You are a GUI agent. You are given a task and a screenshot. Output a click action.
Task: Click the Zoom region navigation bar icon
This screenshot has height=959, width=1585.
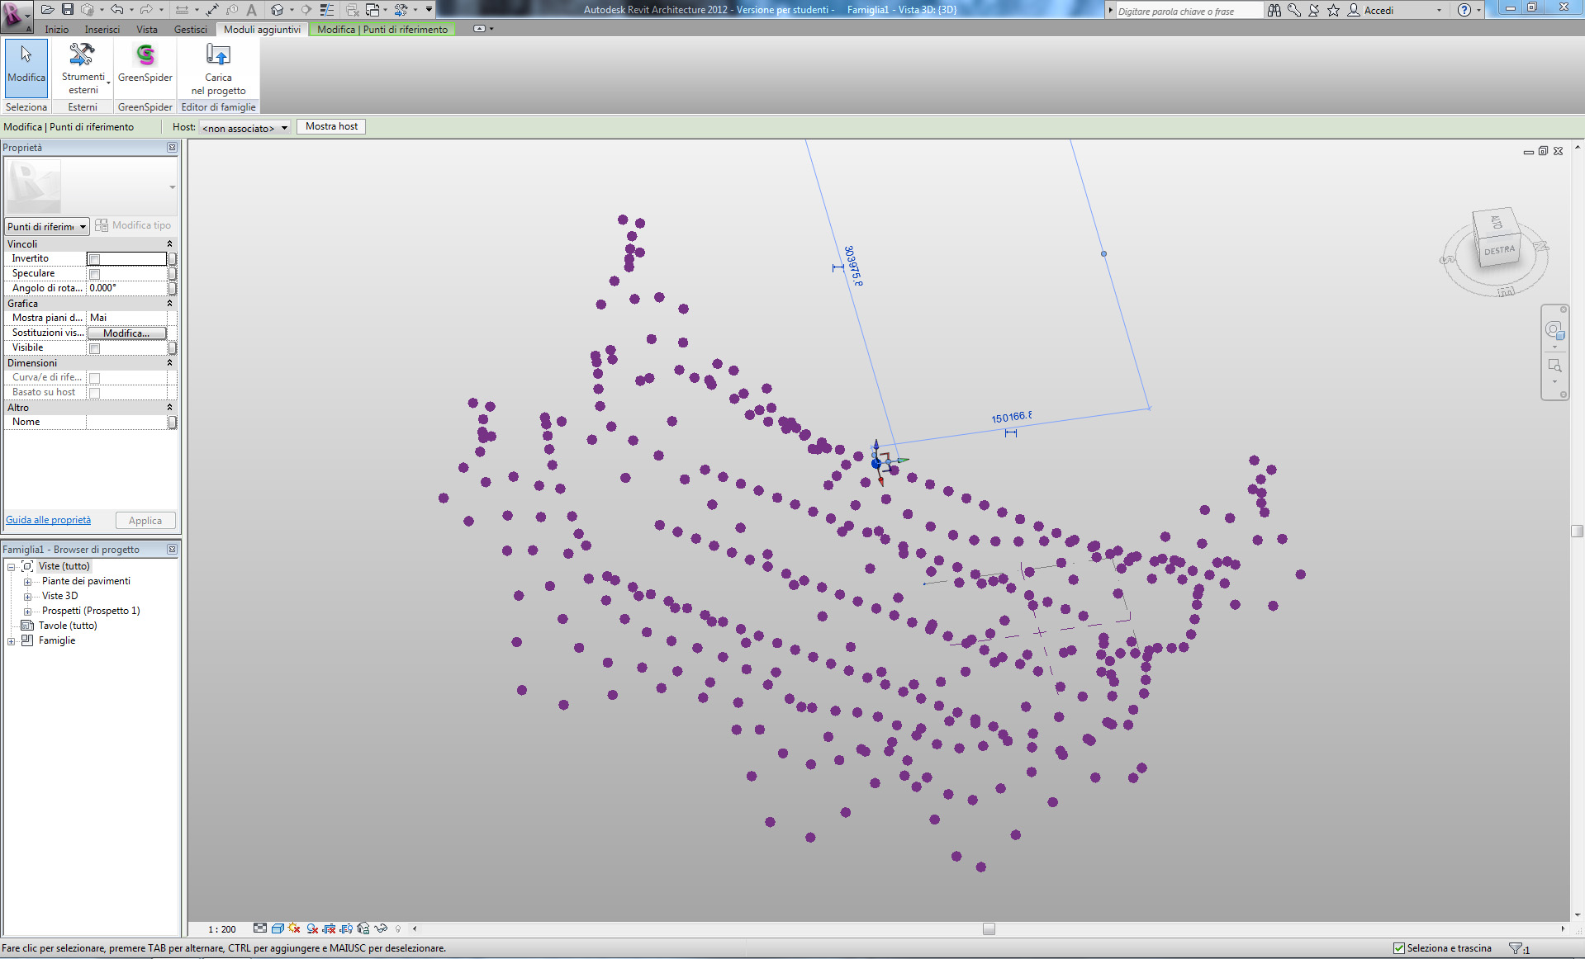coord(1554,366)
